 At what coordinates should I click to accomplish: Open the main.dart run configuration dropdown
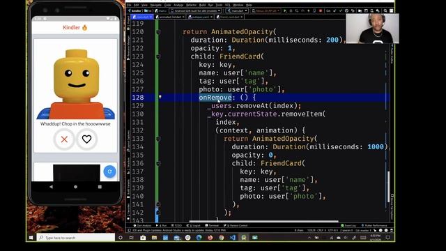coord(237,11)
